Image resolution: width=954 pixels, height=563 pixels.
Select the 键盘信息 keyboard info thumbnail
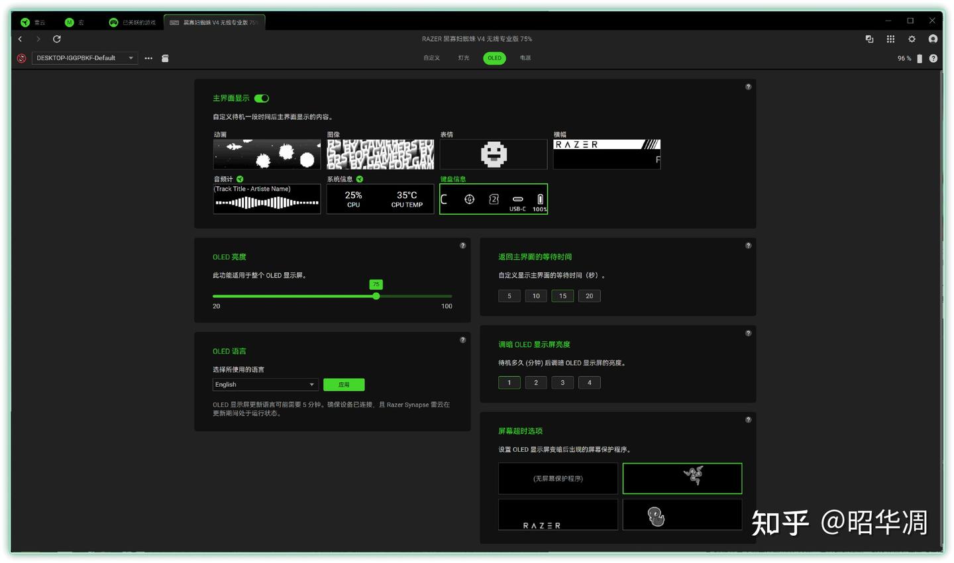point(494,199)
